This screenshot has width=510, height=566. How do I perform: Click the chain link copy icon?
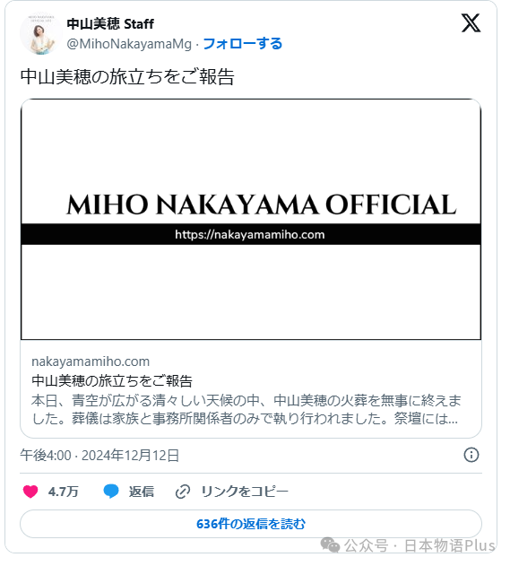183,492
